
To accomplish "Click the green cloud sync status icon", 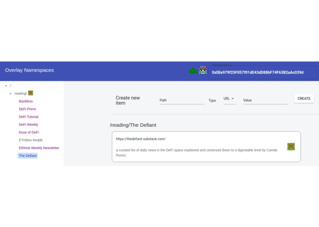I will click(x=193, y=71).
